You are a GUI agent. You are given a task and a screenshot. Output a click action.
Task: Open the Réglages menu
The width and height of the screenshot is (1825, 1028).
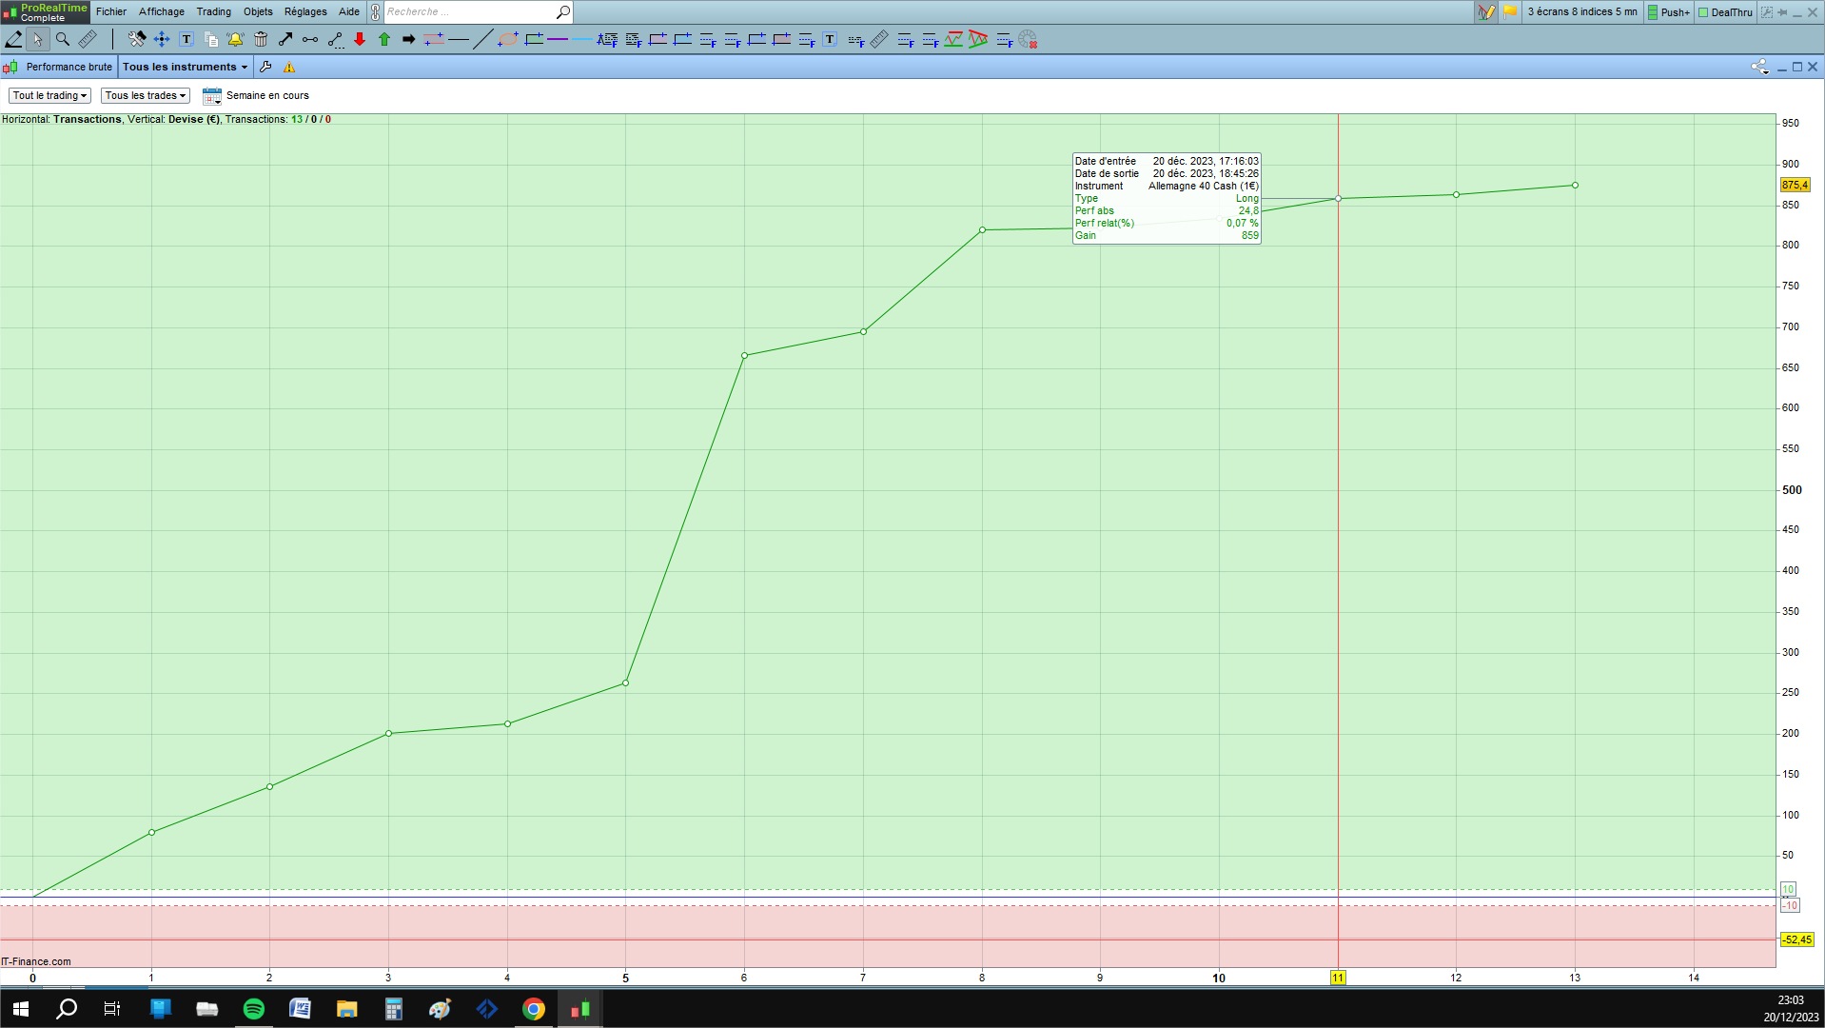(x=305, y=11)
